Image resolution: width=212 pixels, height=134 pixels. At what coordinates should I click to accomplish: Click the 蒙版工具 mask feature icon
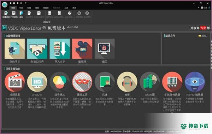[82, 82]
